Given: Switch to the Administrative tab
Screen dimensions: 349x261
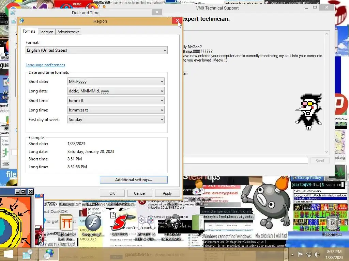Looking at the screenshot, I should point(68,32).
